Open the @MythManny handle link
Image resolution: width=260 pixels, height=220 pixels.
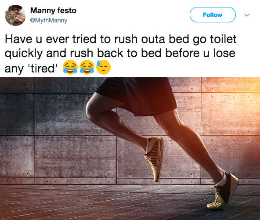tap(49, 20)
